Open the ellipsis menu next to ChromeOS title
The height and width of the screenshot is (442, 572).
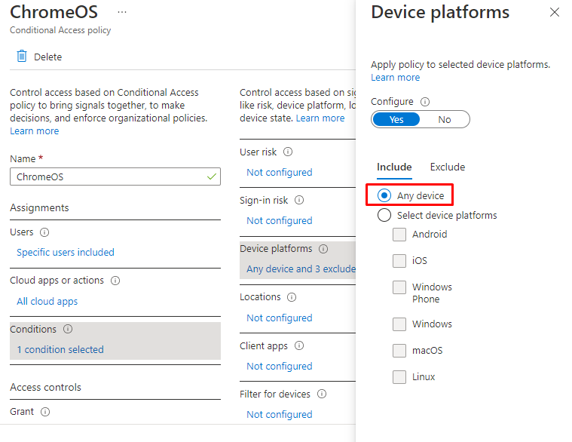pyautogui.click(x=122, y=13)
